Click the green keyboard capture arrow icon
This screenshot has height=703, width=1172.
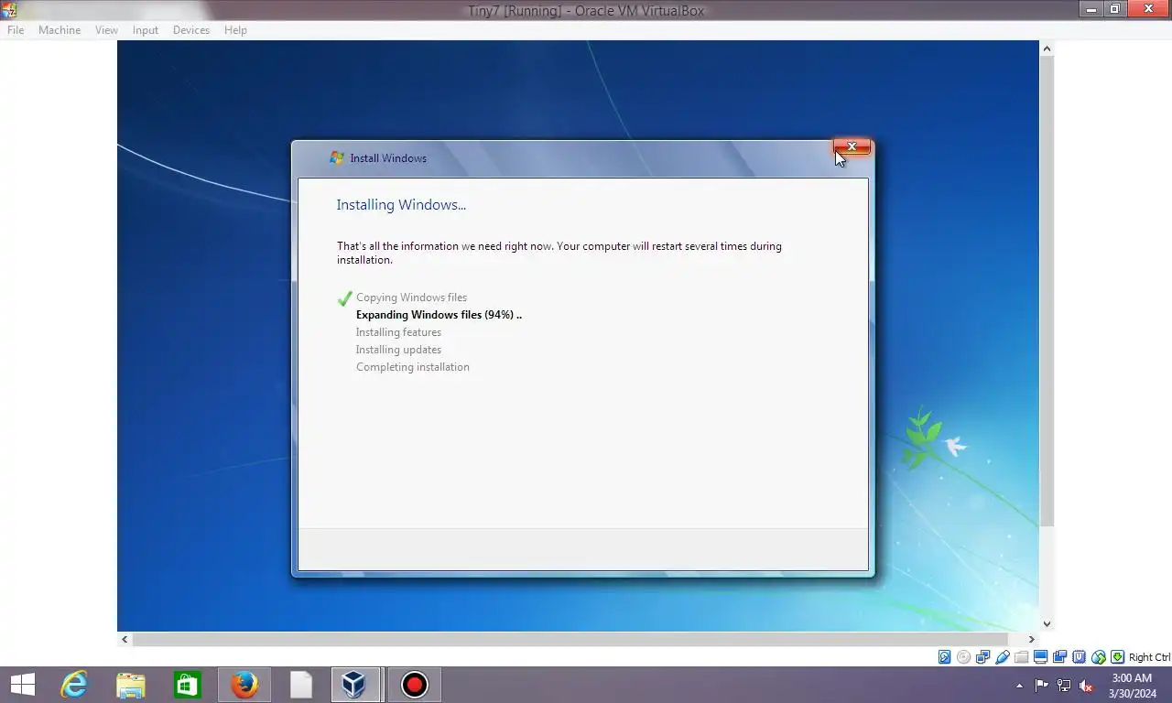1117,657
